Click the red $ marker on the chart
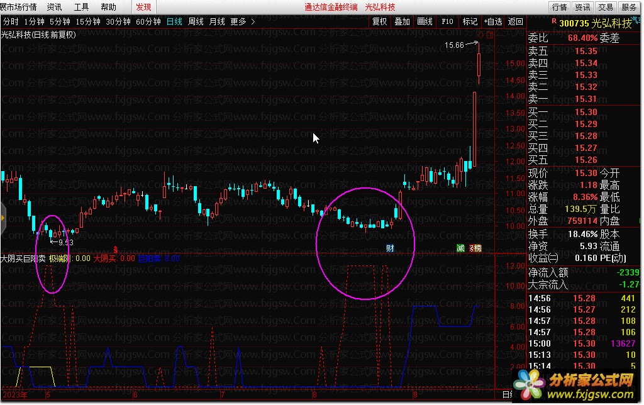Screen dimensions: 644x405 click(x=116, y=249)
